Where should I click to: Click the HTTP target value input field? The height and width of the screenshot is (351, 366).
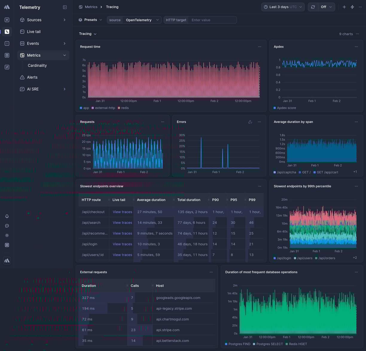point(212,20)
